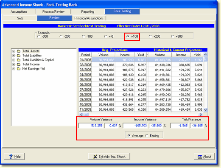Open the Historical Assumptions sub-tab
This screenshot has height=168, width=221.
tap(89, 18)
